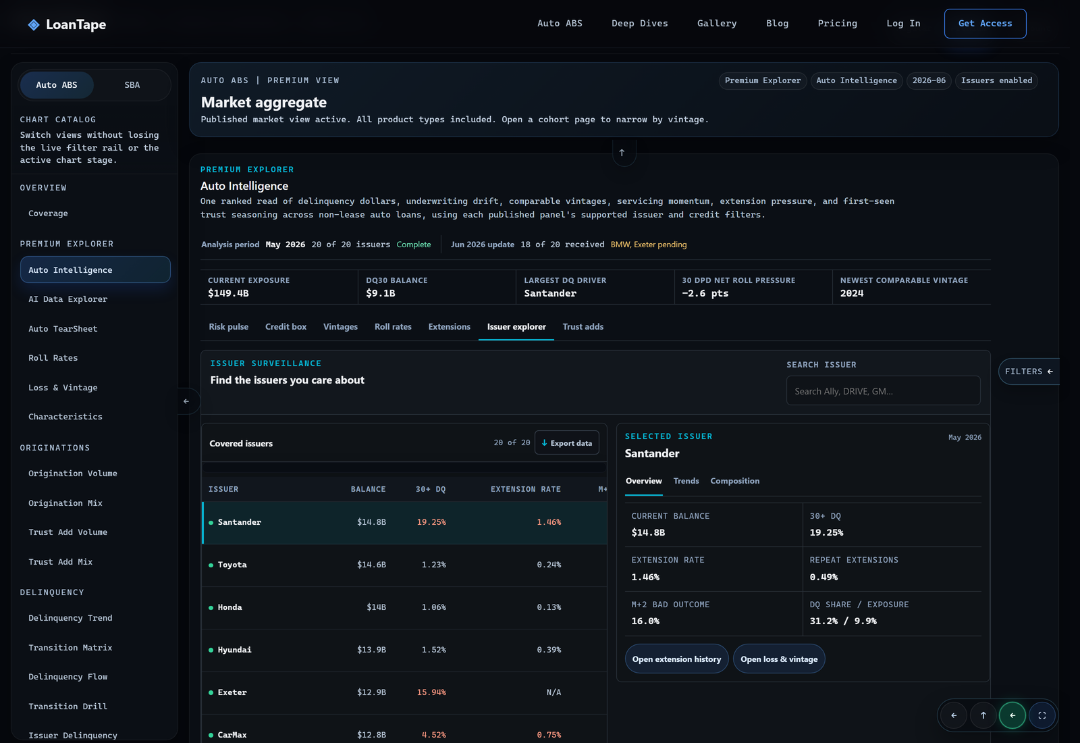This screenshot has width=1080, height=743.
Task: Switch to the Trends tab
Action: [x=686, y=481]
